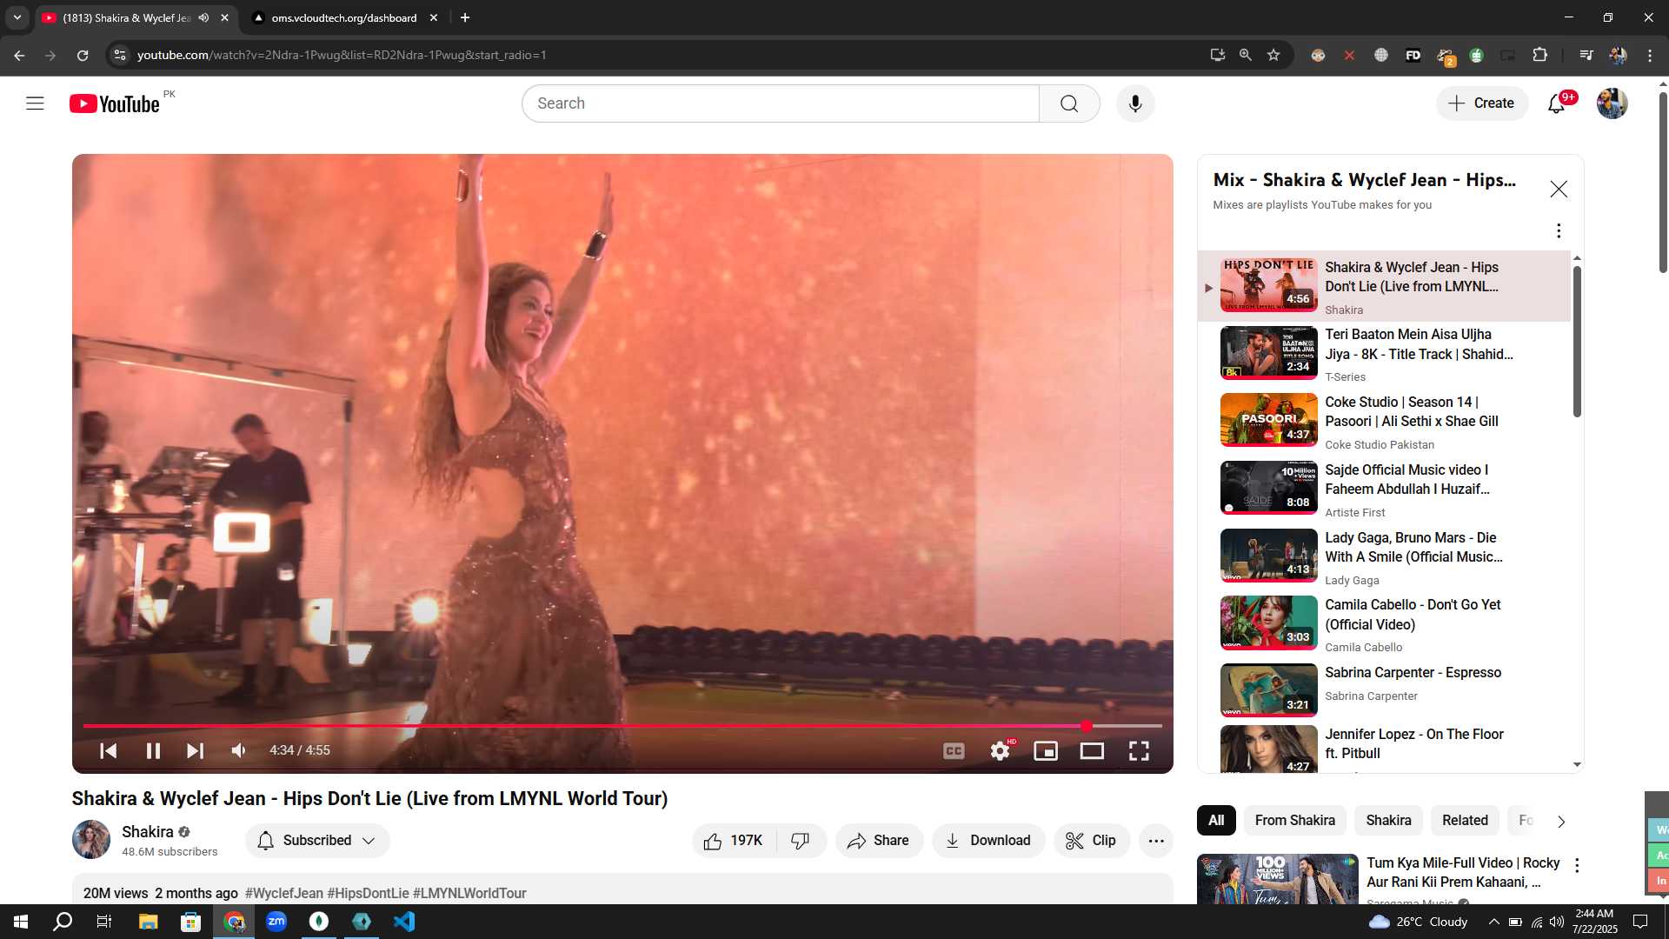This screenshot has width=1669, height=939.
Task: Open the account avatar menu
Action: point(1612,103)
